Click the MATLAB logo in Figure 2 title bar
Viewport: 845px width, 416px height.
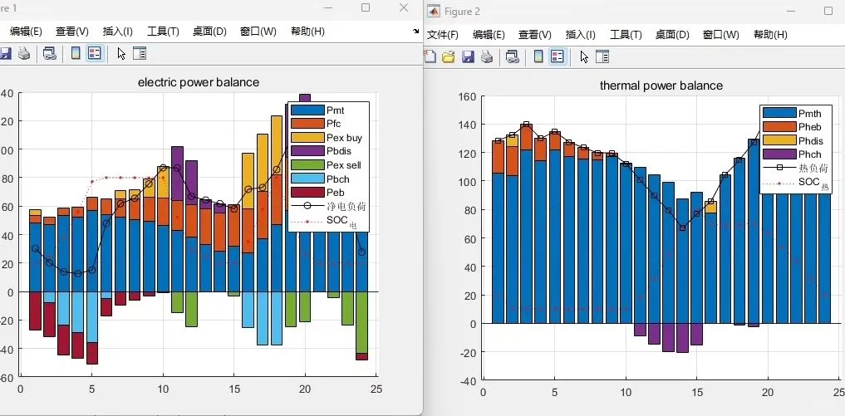pos(434,12)
